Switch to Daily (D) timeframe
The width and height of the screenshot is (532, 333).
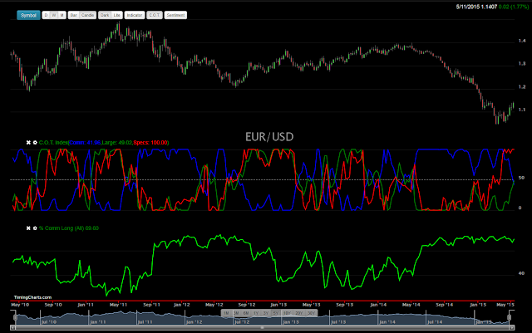[x=47, y=15]
